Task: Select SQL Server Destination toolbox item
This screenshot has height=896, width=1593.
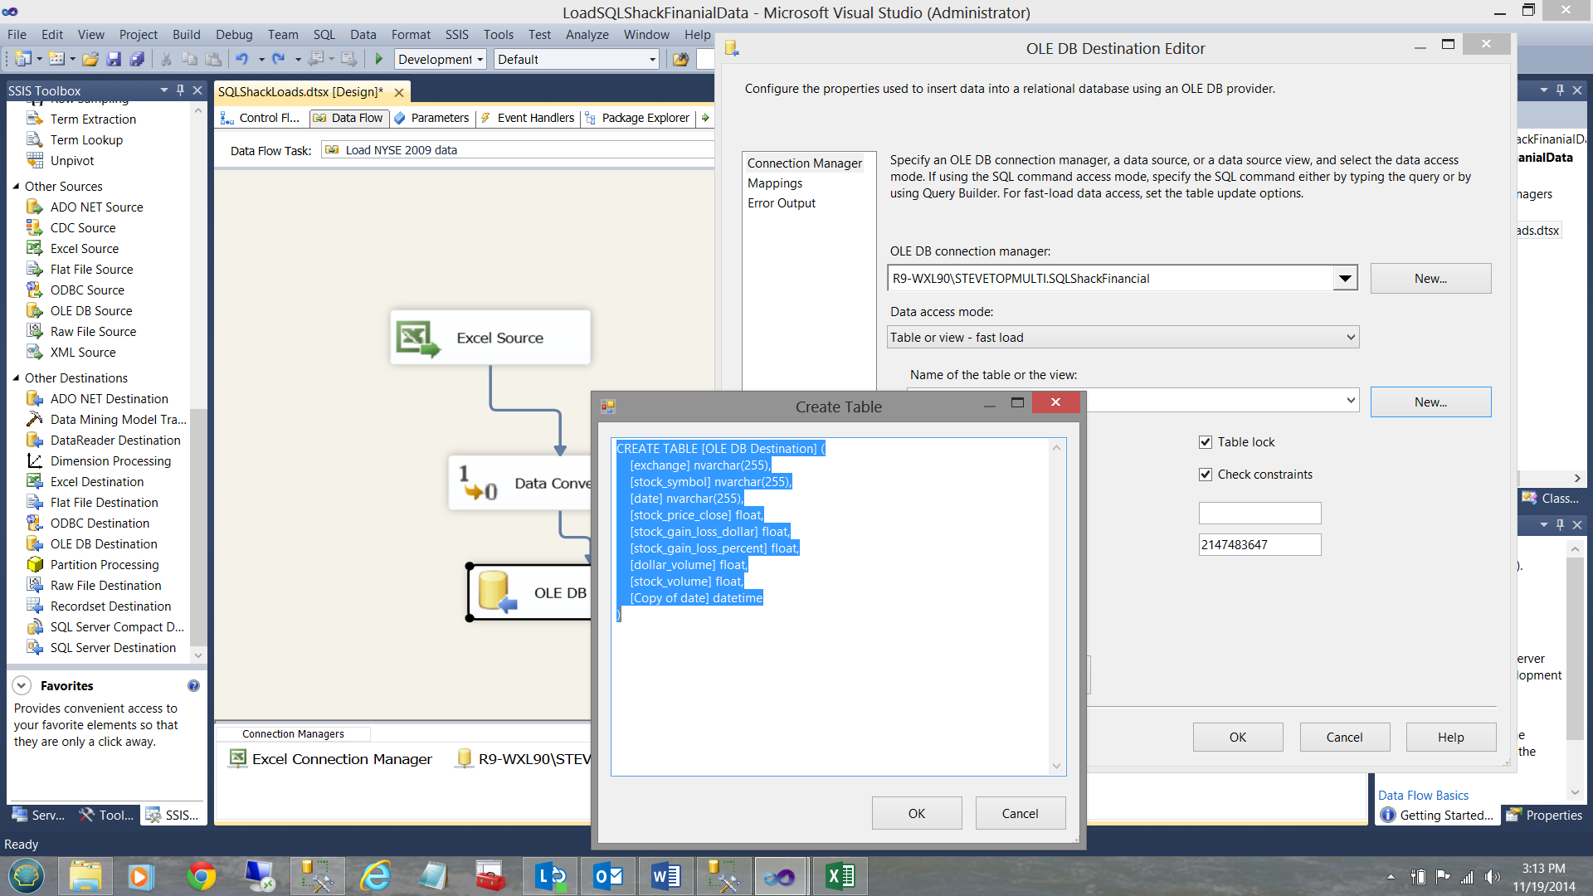Action: (x=113, y=647)
